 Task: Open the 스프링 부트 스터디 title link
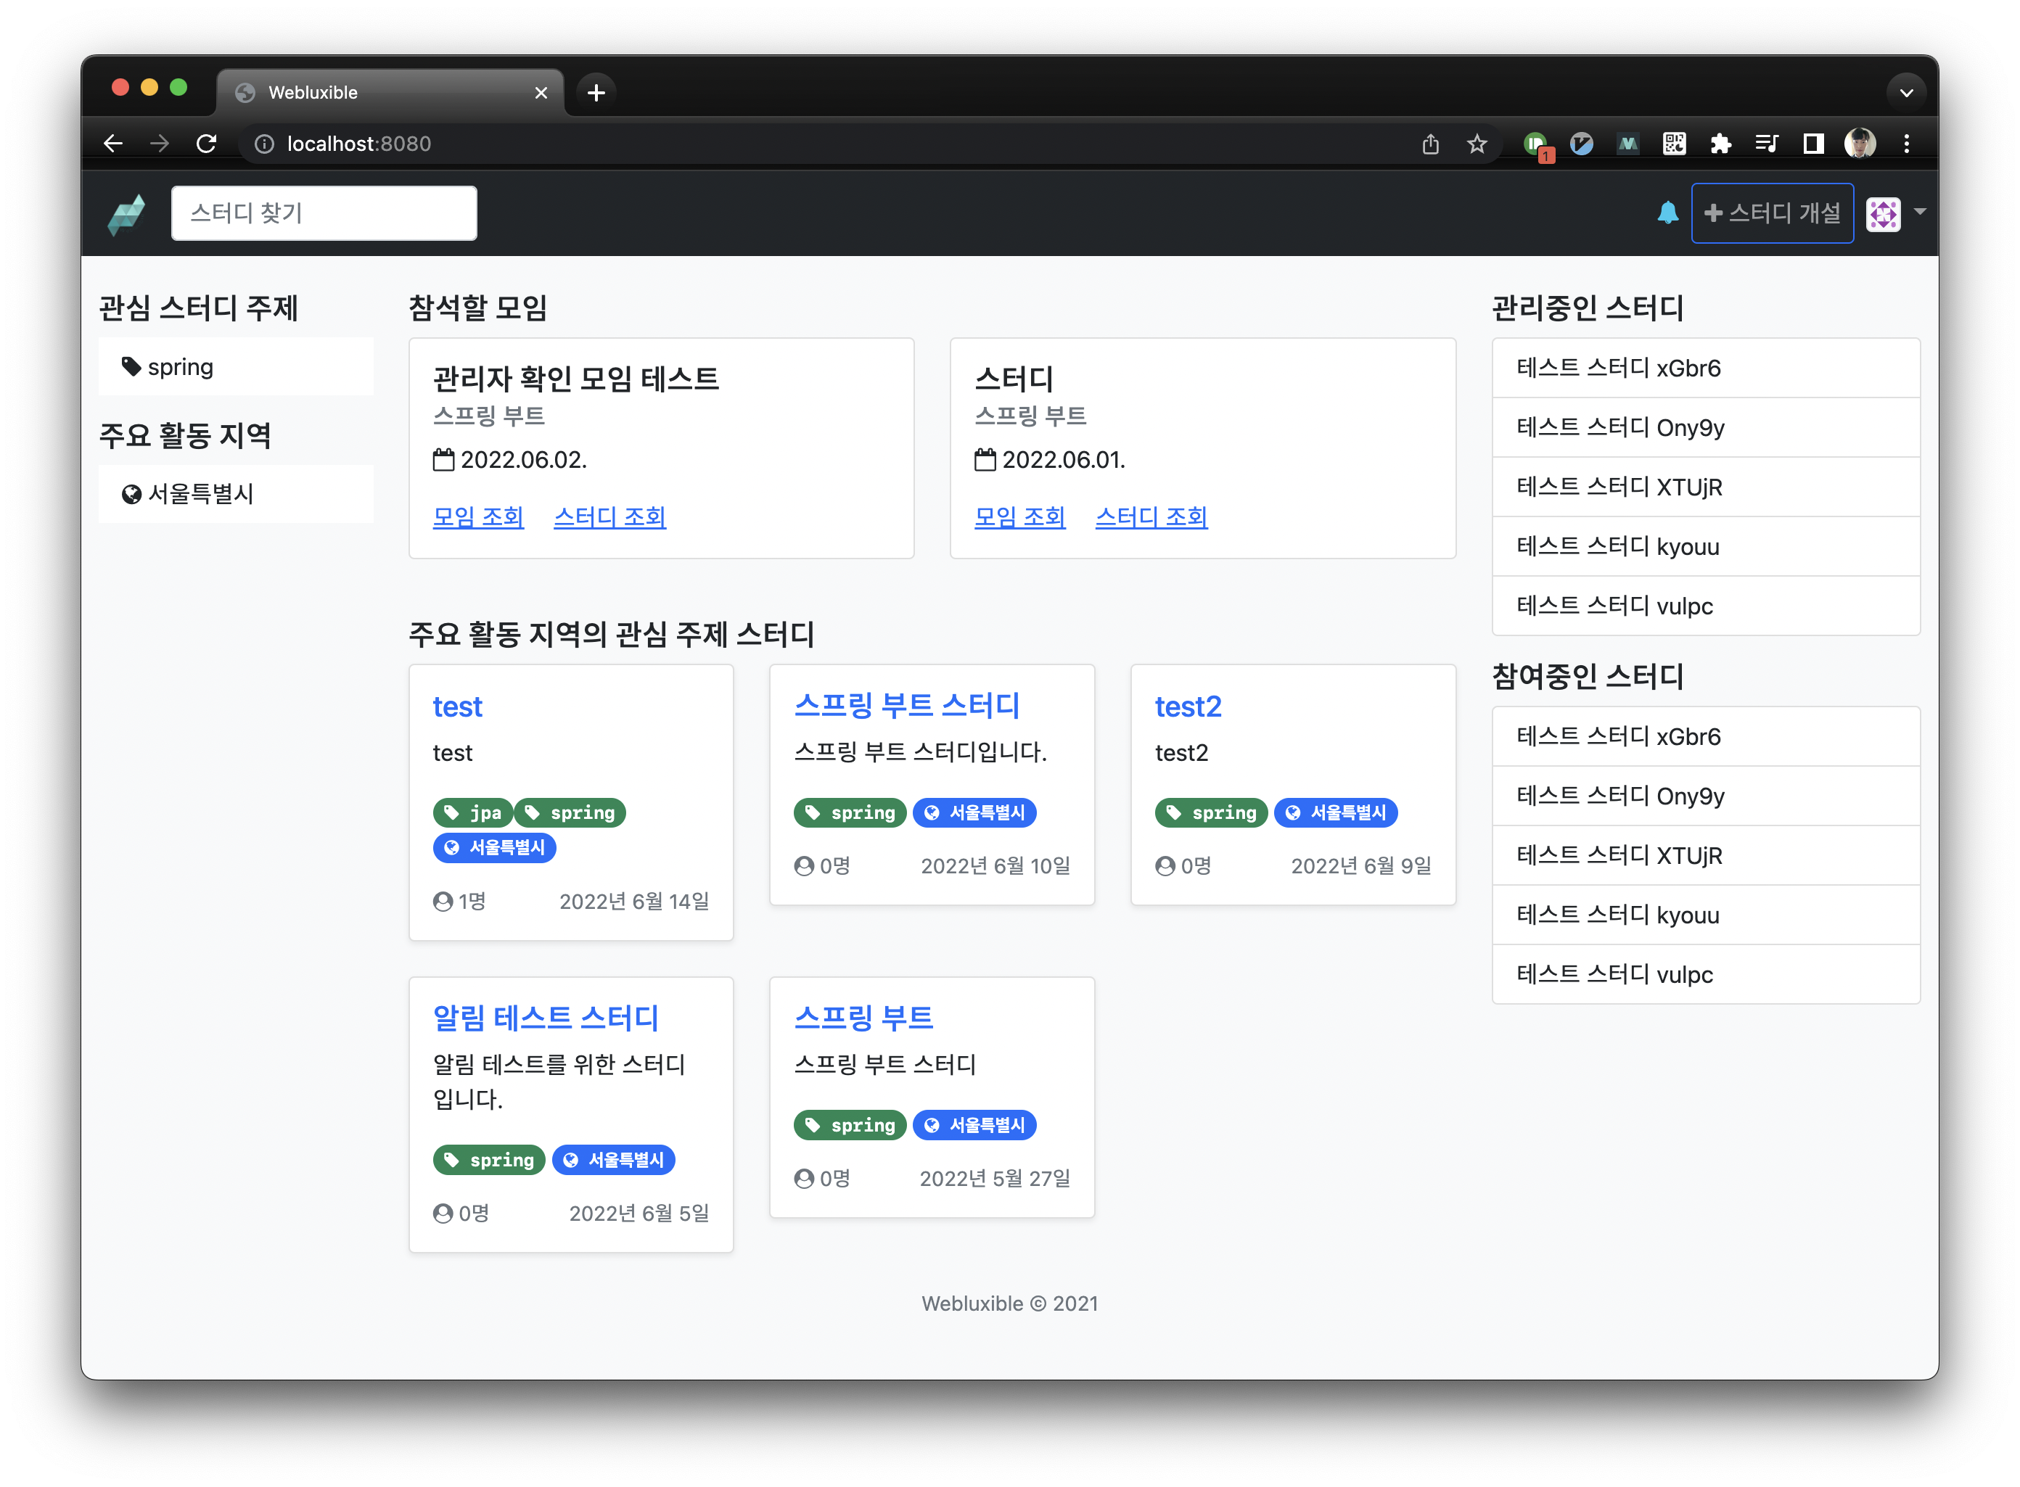[906, 706]
